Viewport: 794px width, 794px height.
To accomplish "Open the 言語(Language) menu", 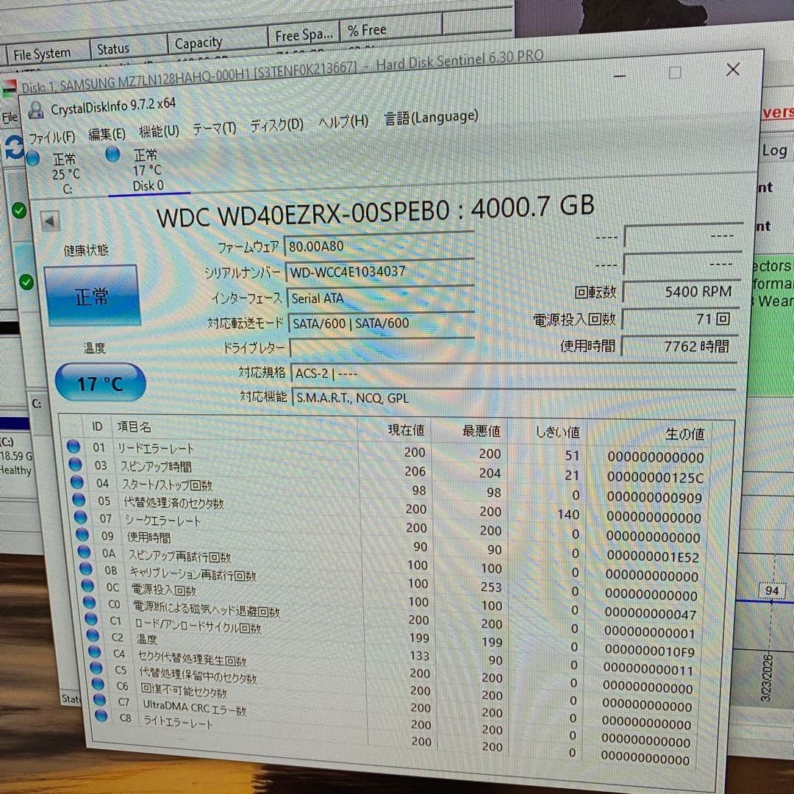I will [431, 118].
